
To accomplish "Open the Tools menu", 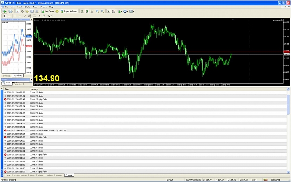I will (x=35, y=7).
